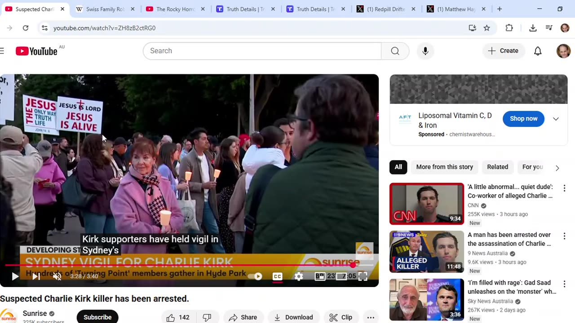
Task: Switch to first Truth Details tab
Action: point(245,9)
